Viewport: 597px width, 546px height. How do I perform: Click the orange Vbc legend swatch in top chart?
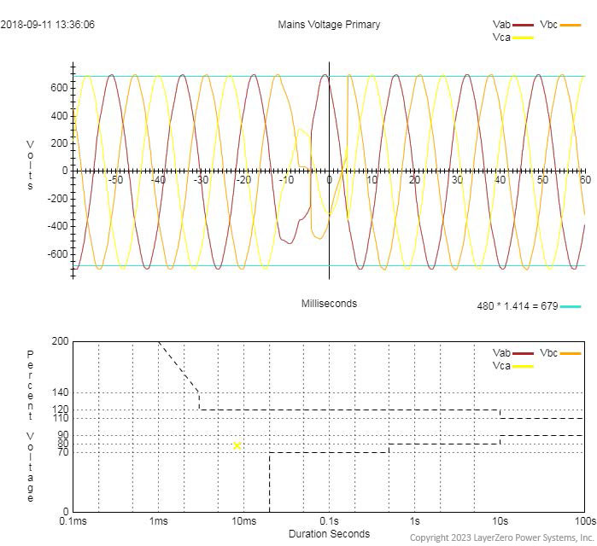[571, 25]
